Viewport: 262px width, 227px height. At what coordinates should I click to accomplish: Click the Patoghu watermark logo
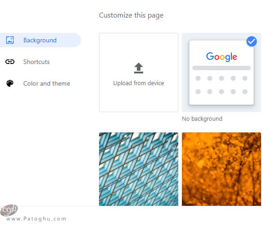click(9, 210)
